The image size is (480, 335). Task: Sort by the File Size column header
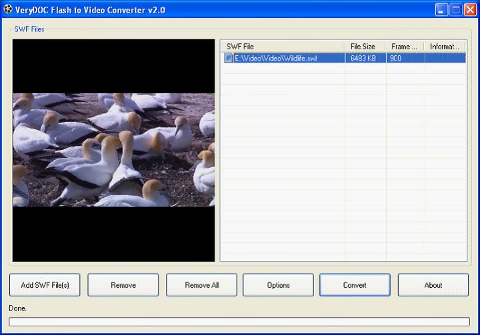(365, 47)
